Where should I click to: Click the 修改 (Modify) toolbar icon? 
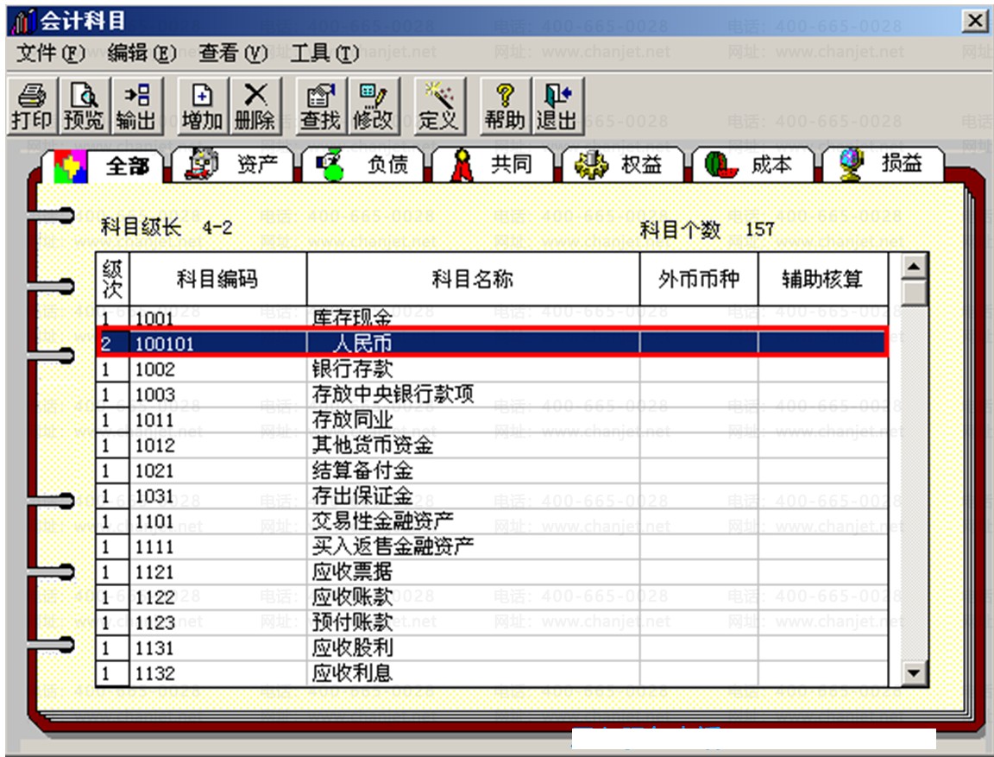372,107
